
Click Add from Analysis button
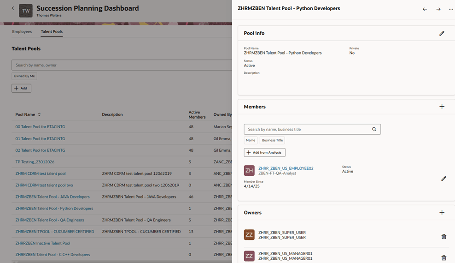point(264,153)
